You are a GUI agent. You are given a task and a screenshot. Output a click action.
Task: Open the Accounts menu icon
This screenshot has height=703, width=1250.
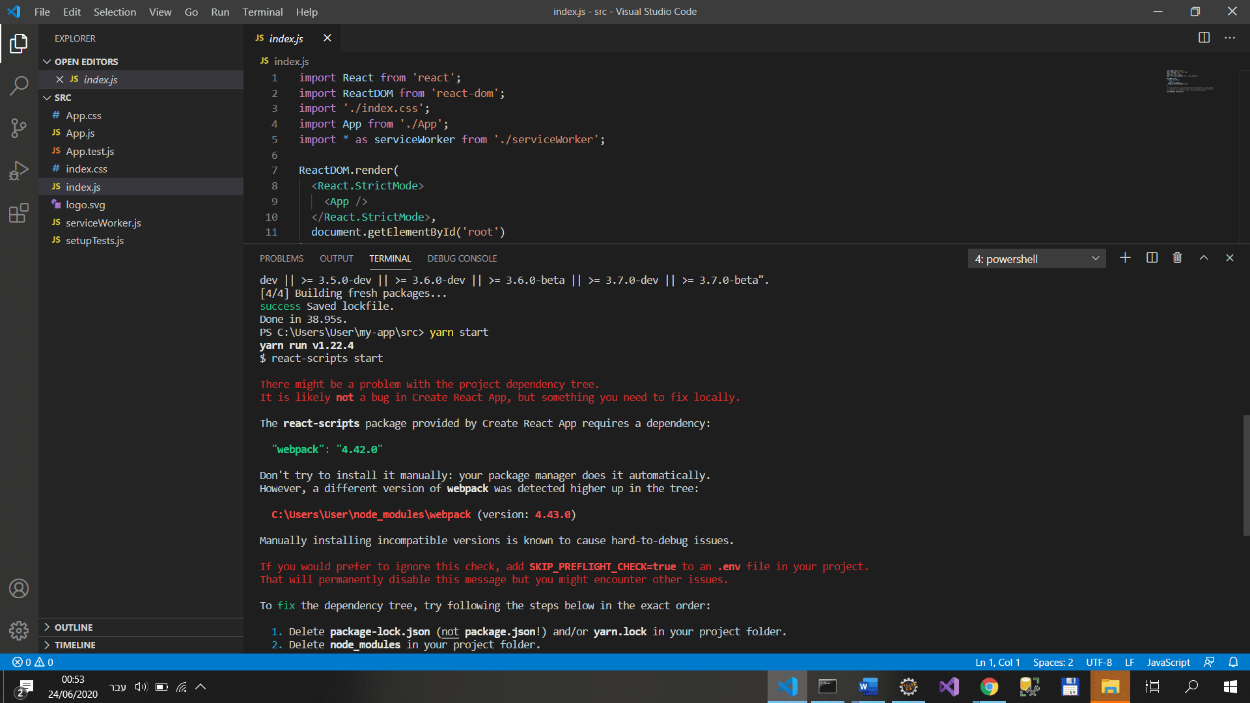click(x=19, y=588)
